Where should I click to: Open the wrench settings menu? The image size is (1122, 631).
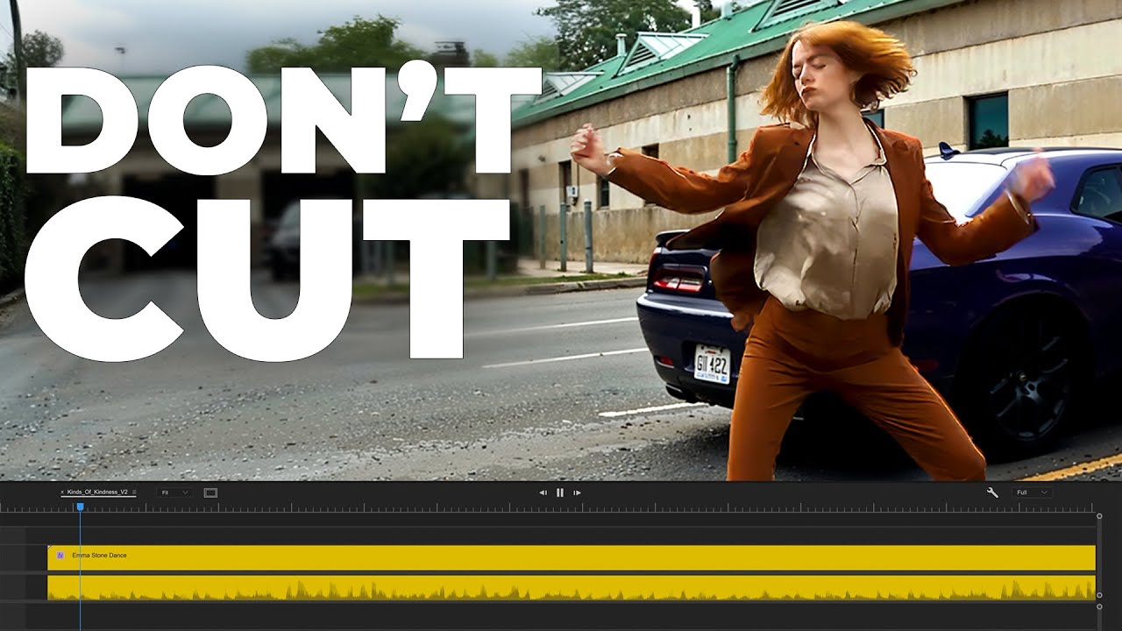pos(992,493)
